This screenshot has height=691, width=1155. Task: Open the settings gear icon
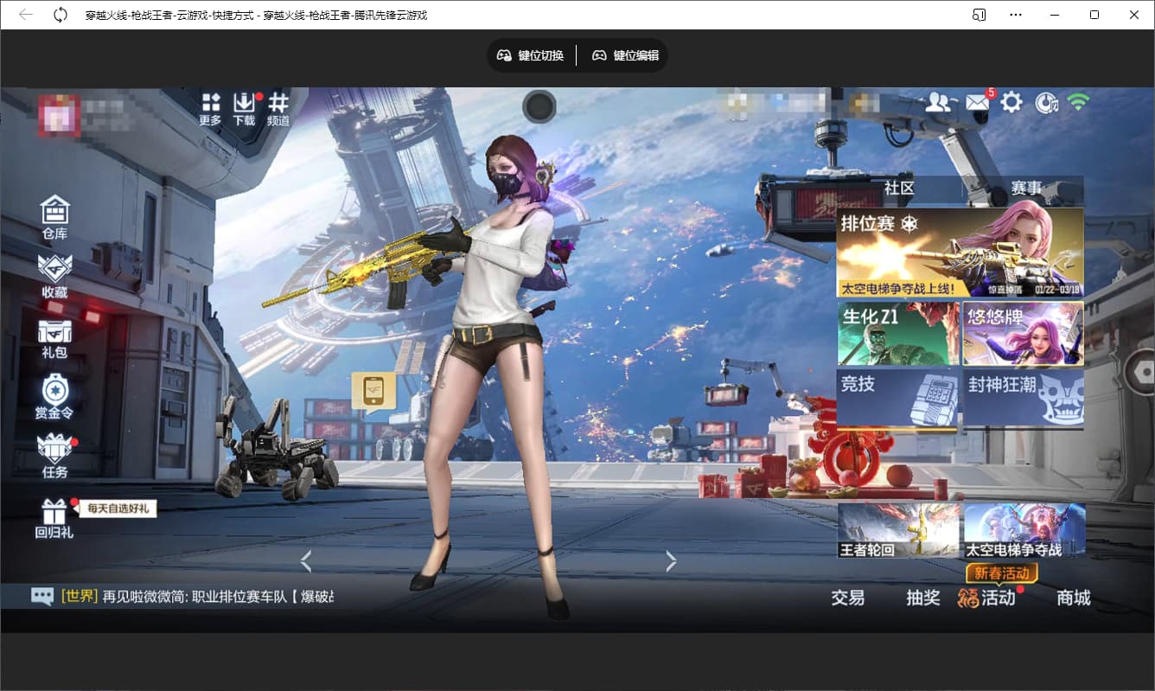[1011, 103]
